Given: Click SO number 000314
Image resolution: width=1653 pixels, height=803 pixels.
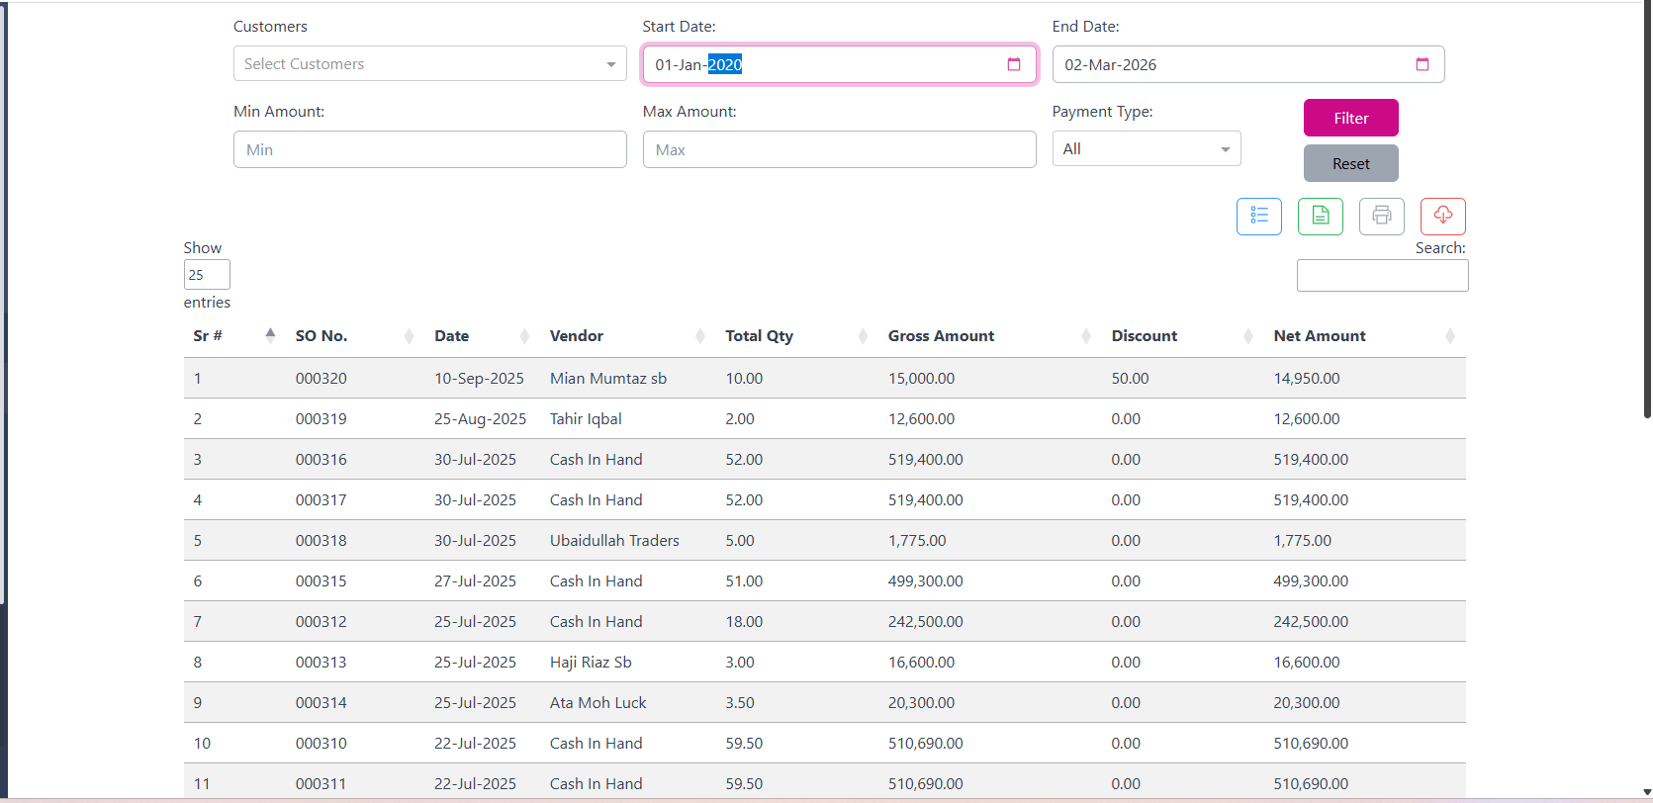Looking at the screenshot, I should pos(321,703).
